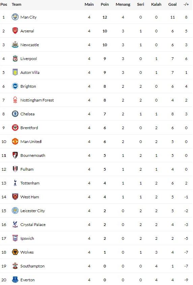The image size is (193, 285).
Task: Click the Tottenham club crest
Action: [x=15, y=183]
